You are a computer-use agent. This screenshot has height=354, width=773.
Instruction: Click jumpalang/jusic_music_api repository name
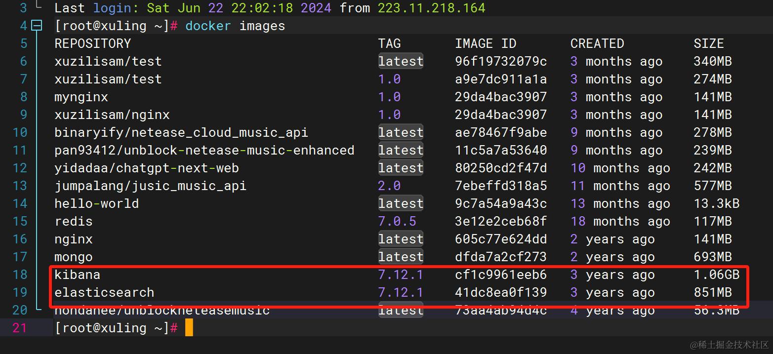(x=151, y=186)
